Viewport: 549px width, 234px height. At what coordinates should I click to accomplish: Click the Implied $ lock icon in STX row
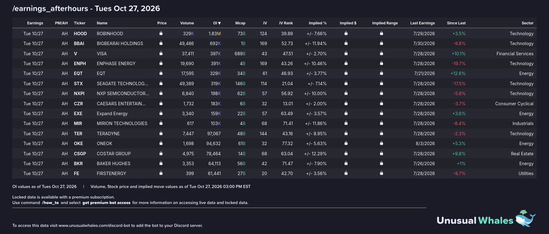point(346,84)
